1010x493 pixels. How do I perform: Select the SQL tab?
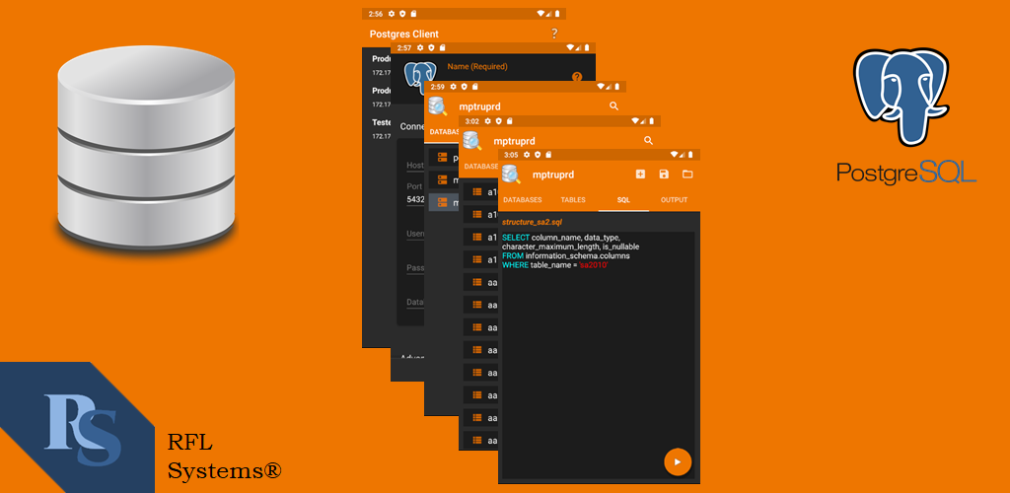click(x=623, y=200)
